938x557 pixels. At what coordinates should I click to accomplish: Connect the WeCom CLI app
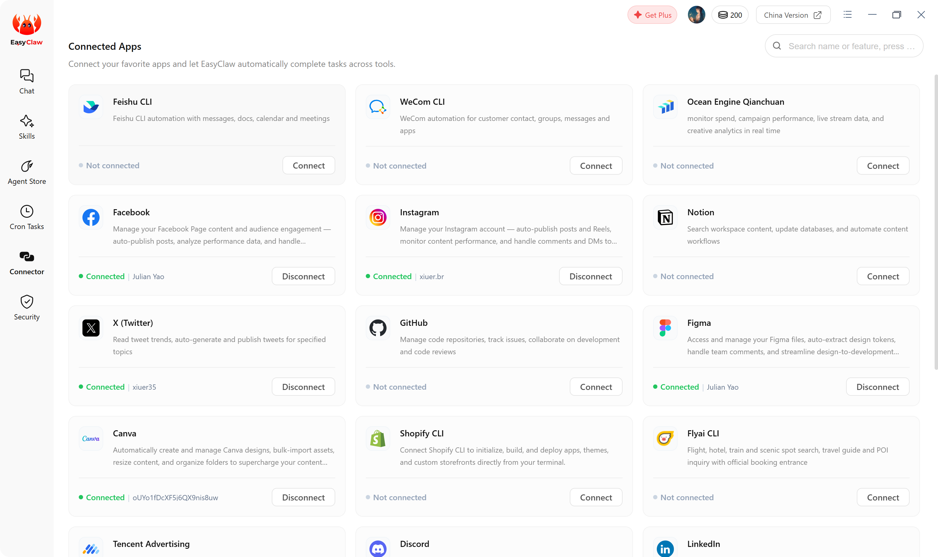coord(596,166)
